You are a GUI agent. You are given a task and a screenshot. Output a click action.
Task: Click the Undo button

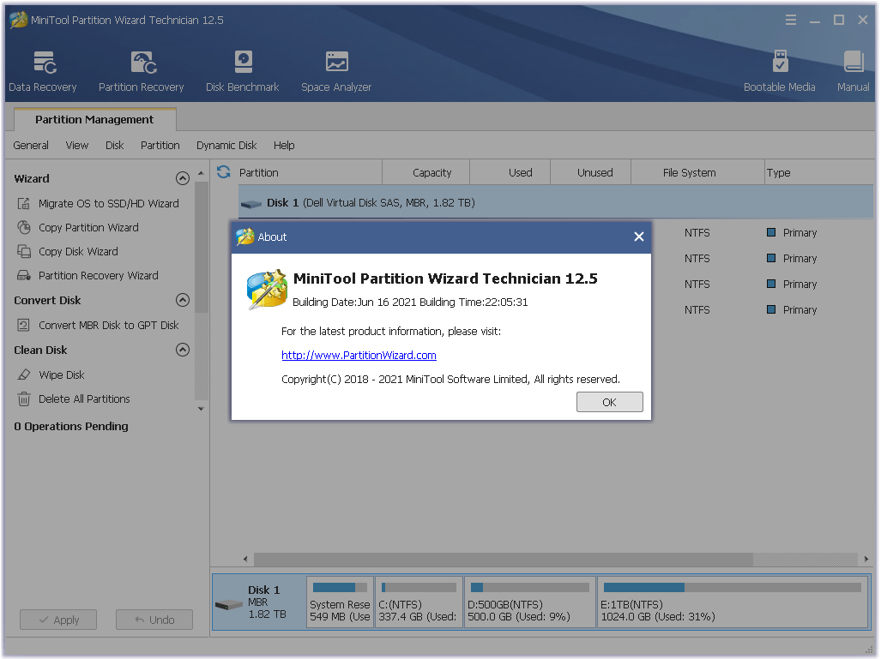[x=154, y=620]
